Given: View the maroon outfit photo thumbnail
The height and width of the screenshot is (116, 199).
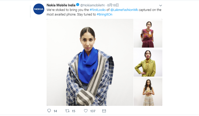Looking at the screenshot, I should point(148,33).
